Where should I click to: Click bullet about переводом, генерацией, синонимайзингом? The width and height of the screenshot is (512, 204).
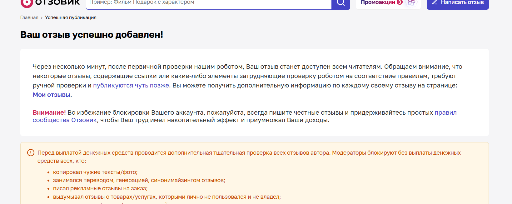[x=139, y=180]
